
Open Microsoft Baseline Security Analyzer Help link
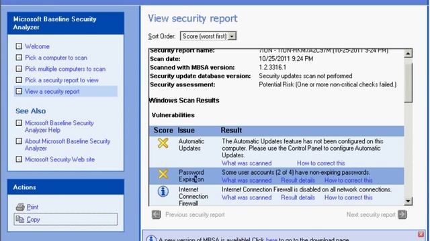point(59,127)
